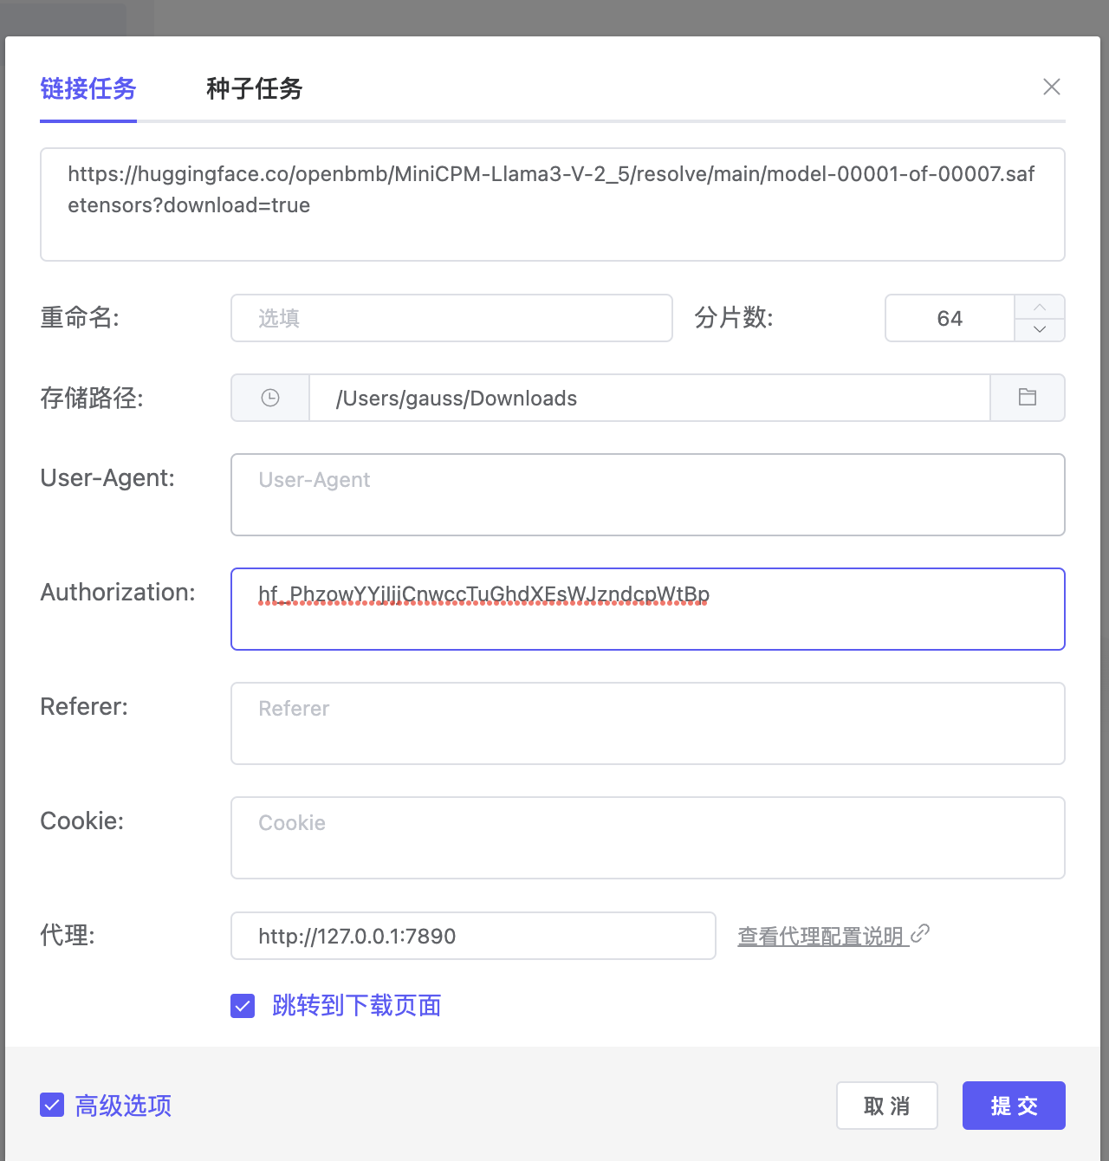Open the 查看代理配置说明 link
1109x1161 pixels.
click(820, 937)
